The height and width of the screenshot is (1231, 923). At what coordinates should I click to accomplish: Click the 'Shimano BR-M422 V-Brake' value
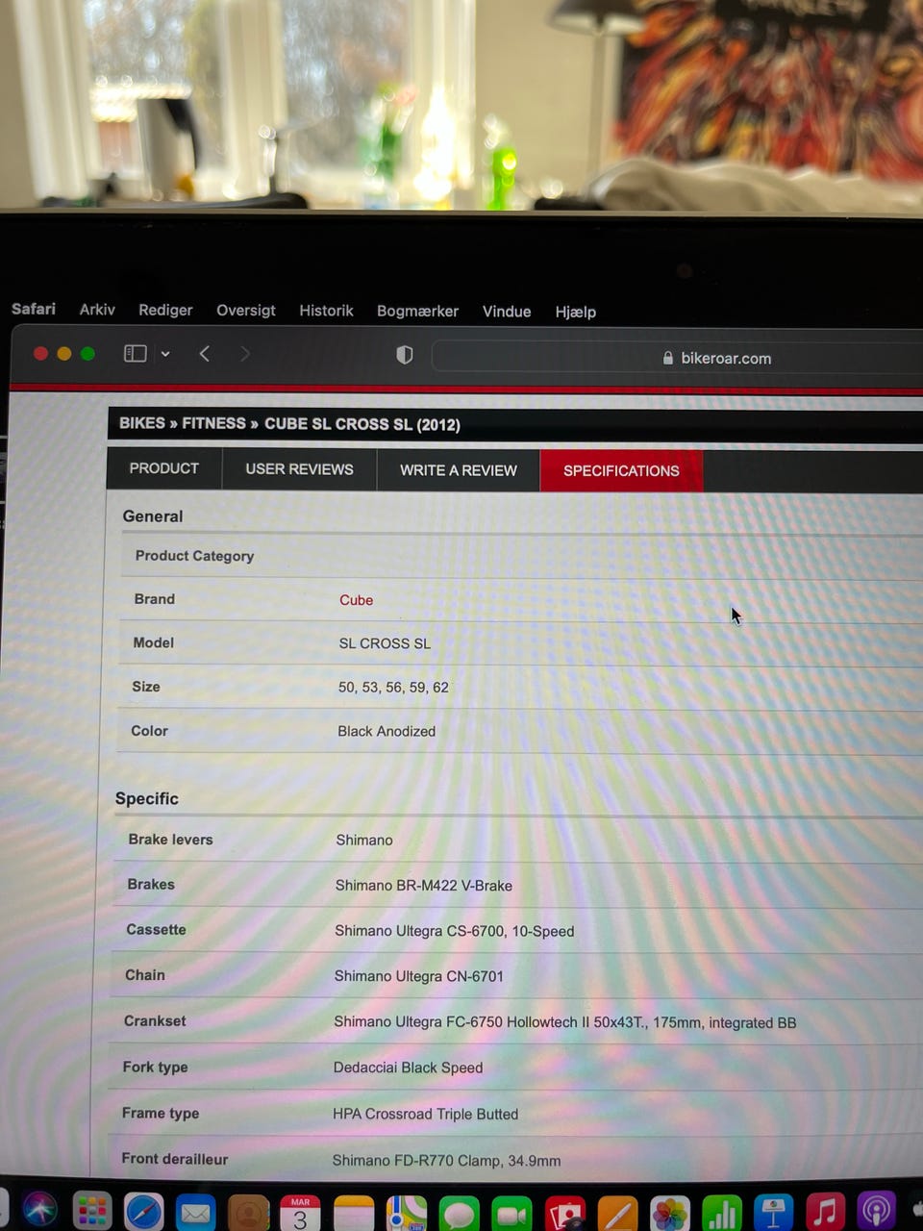click(x=423, y=886)
